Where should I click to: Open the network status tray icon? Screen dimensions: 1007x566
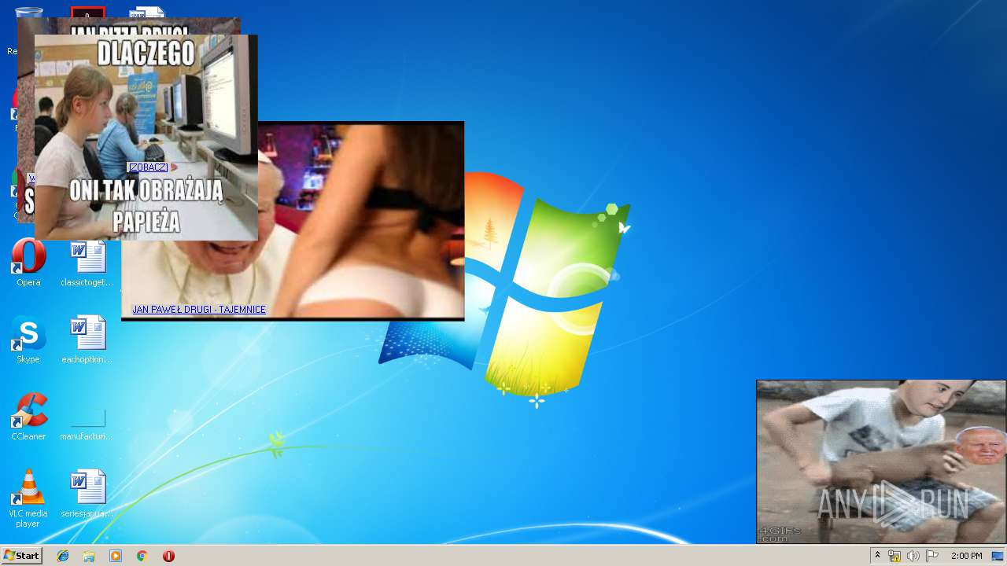click(894, 556)
